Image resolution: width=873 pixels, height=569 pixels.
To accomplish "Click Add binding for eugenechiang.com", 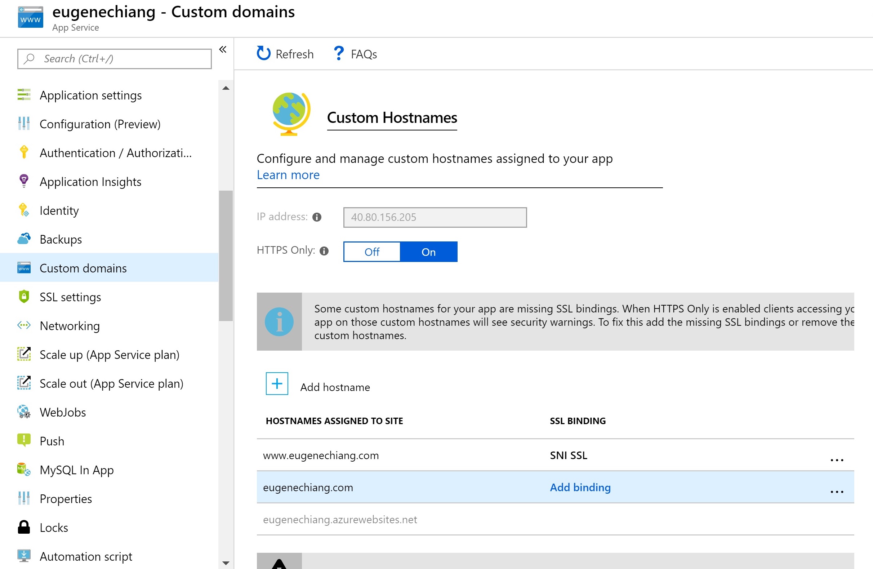I will click(x=580, y=487).
